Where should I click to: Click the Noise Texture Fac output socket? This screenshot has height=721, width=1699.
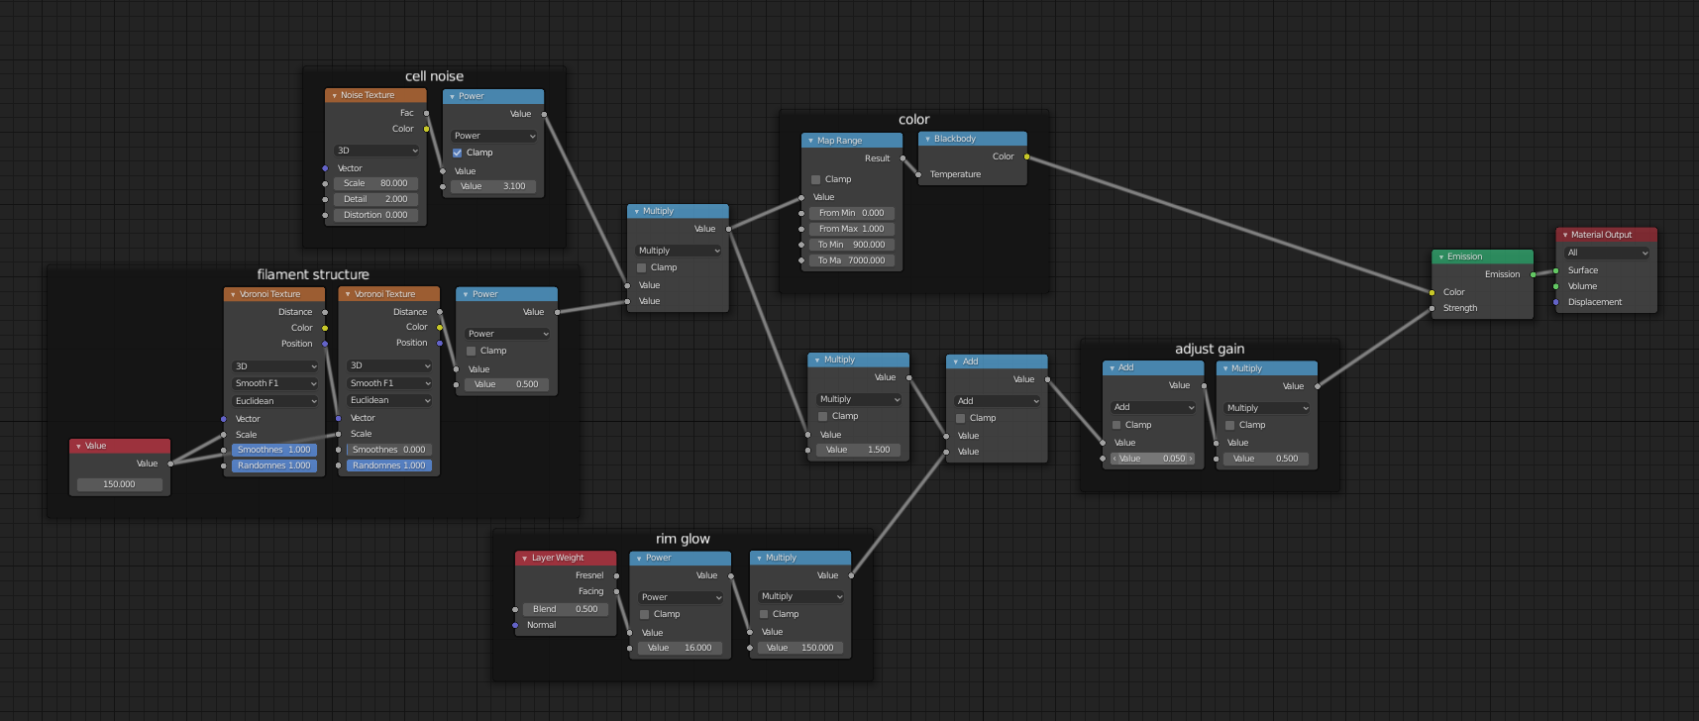(426, 113)
